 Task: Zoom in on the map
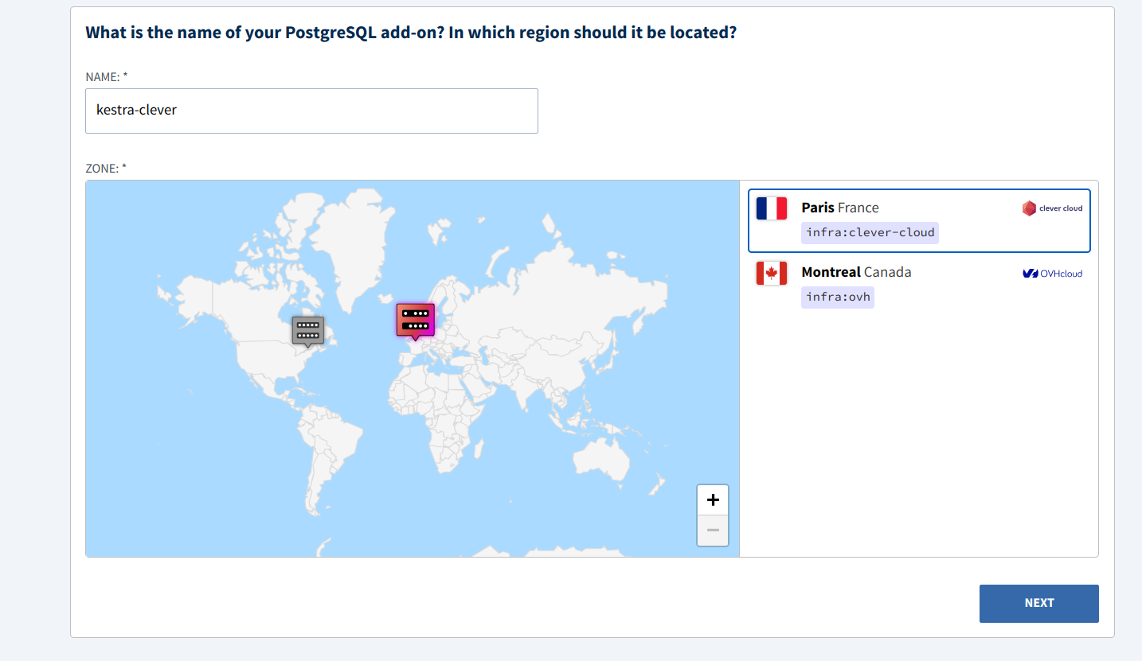tap(712, 500)
